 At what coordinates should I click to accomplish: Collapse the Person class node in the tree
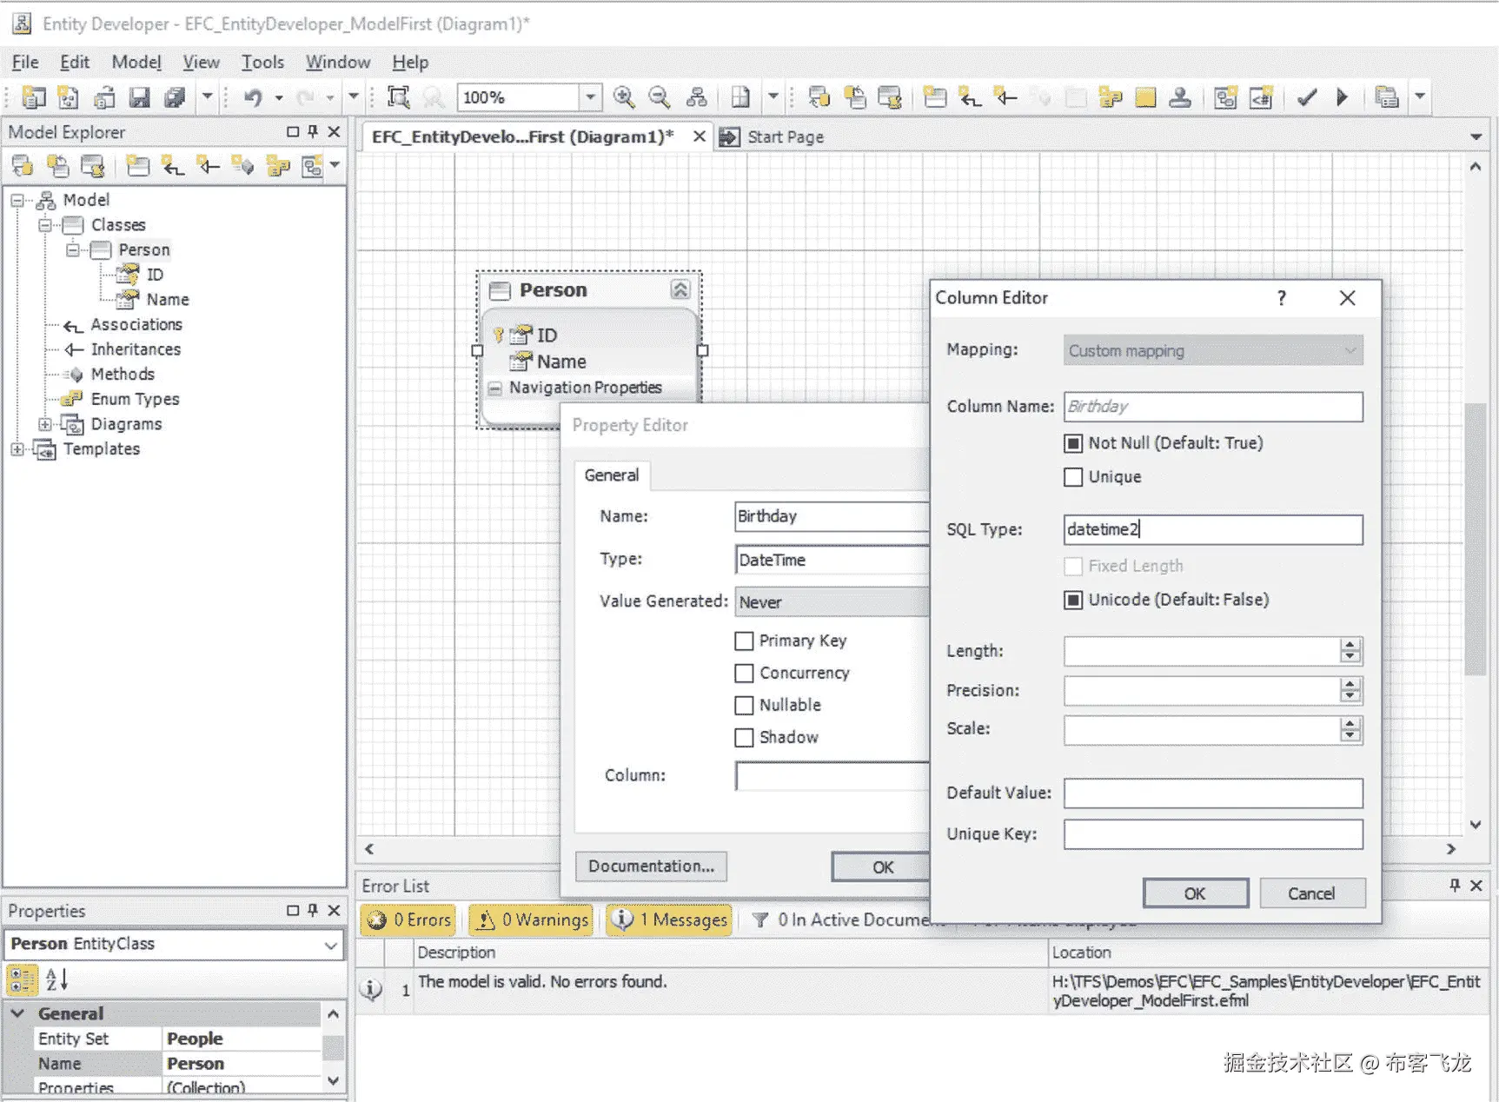click(x=73, y=250)
